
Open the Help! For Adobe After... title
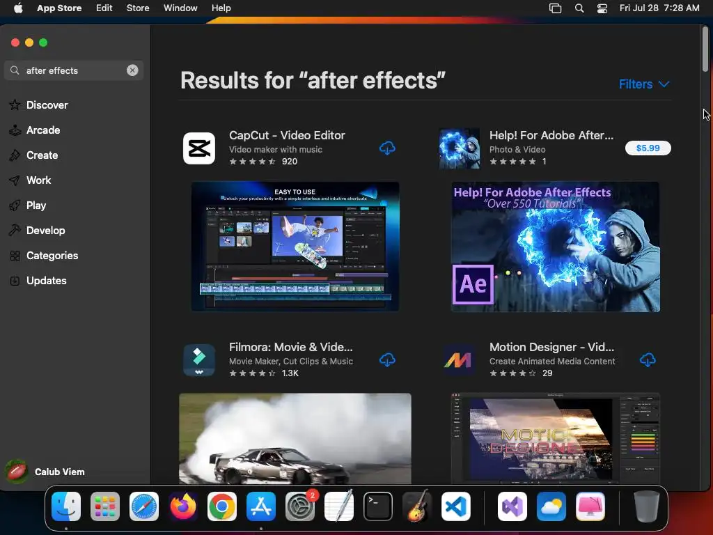pyautogui.click(x=551, y=136)
